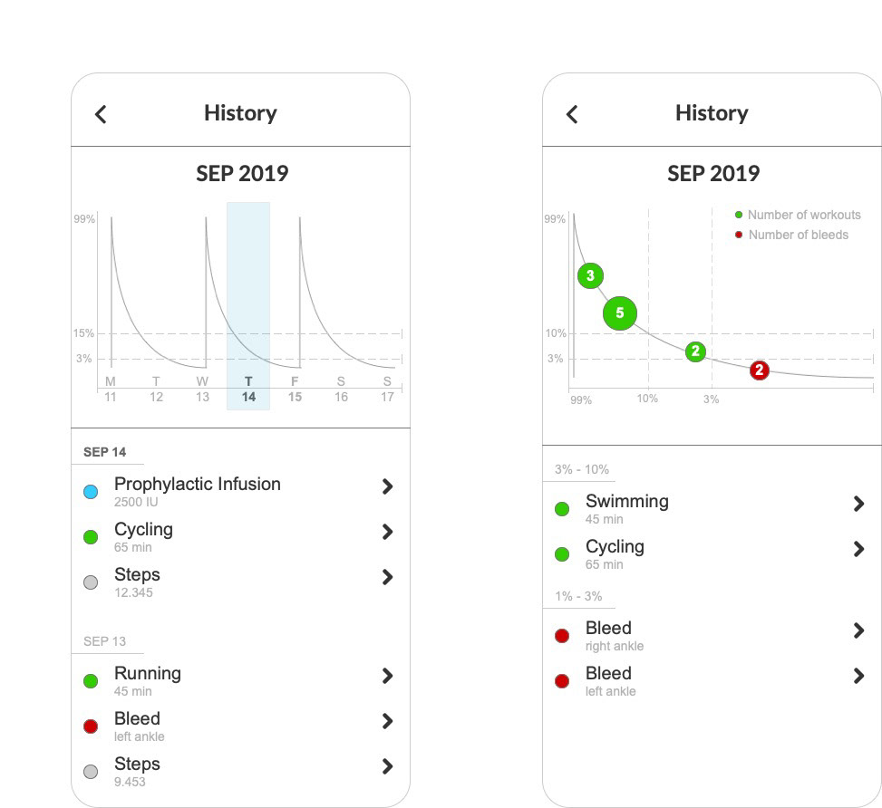Go back from the right History screen

(x=572, y=113)
